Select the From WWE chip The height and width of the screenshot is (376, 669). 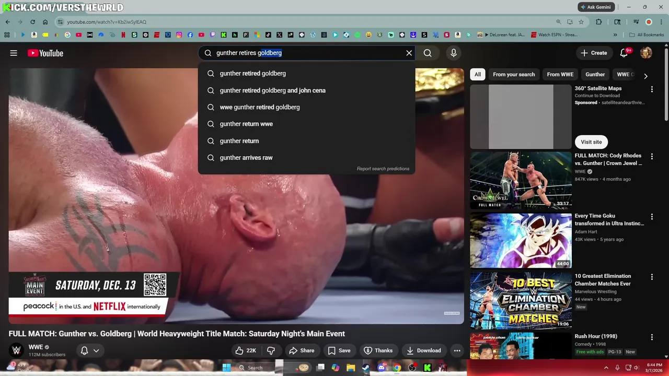point(560,75)
